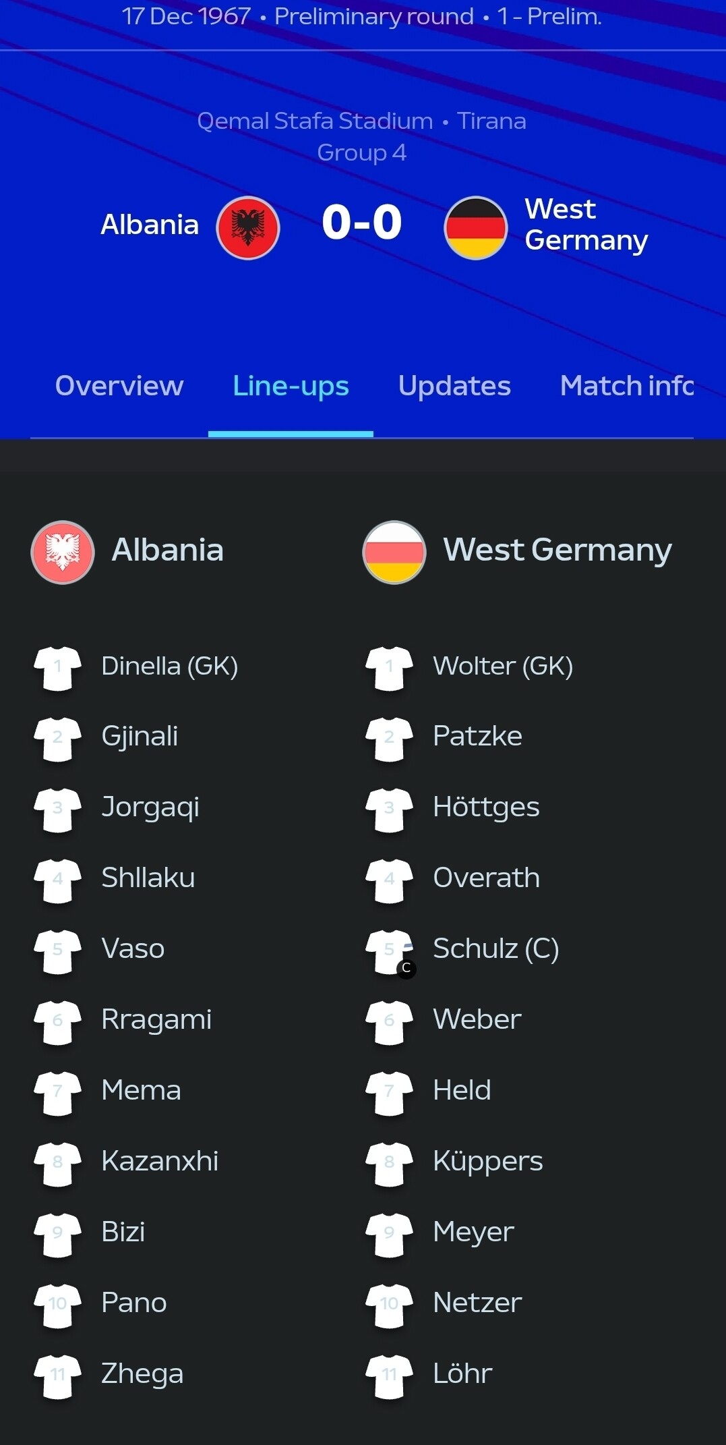The width and height of the screenshot is (726, 1445).
Task: Open player Kazanxhi from Albania line-up
Action: pyautogui.click(x=160, y=1161)
